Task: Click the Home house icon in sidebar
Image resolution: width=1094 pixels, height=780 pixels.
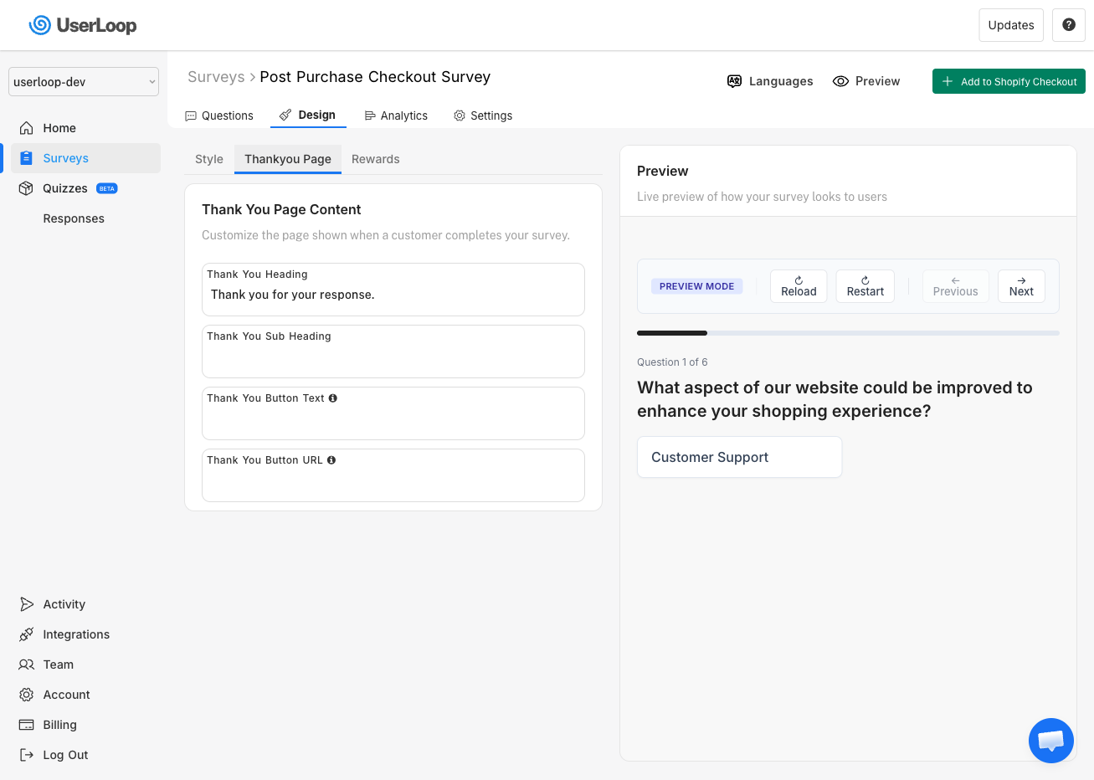Action: tap(27, 128)
